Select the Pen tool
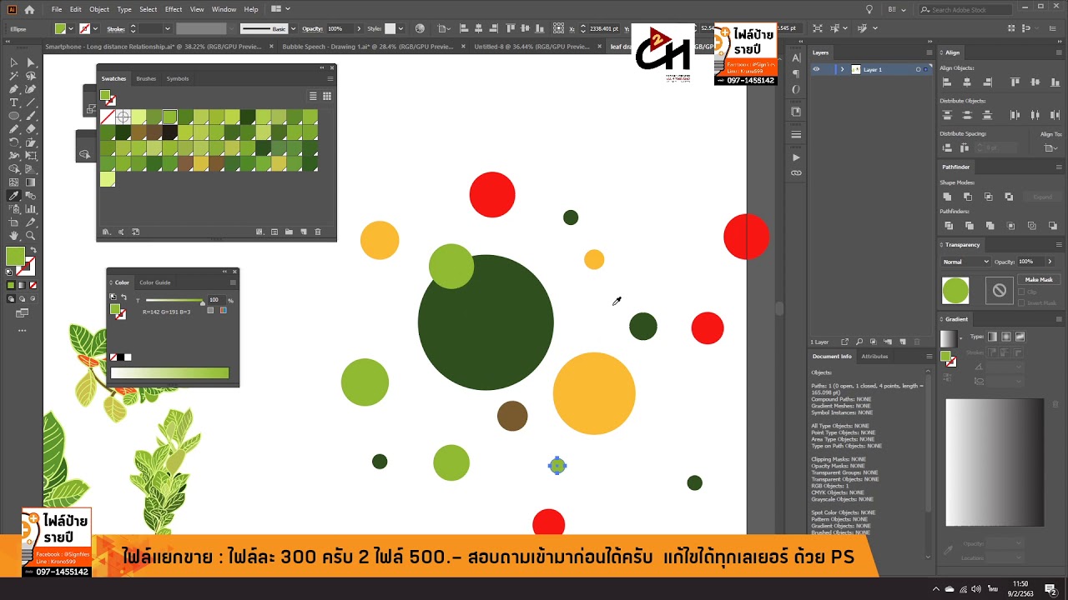This screenshot has height=600, width=1068. 14,89
